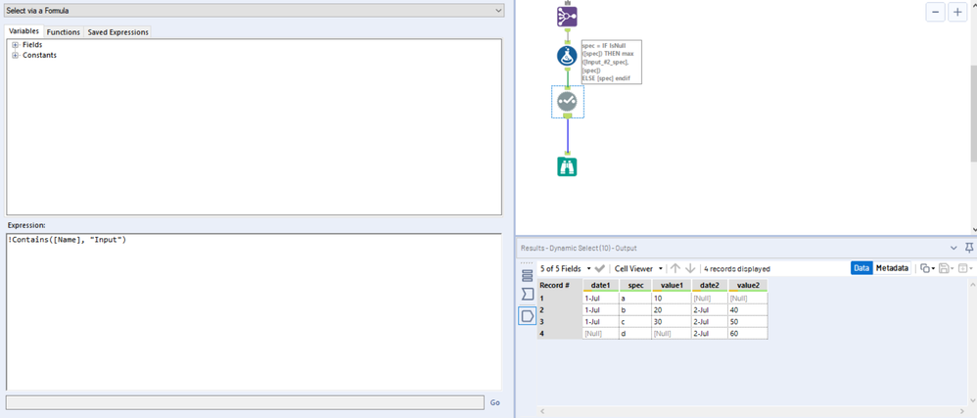Viewport: 977px width, 418px height.
Task: Click the Record # header cell
Action: 560,285
